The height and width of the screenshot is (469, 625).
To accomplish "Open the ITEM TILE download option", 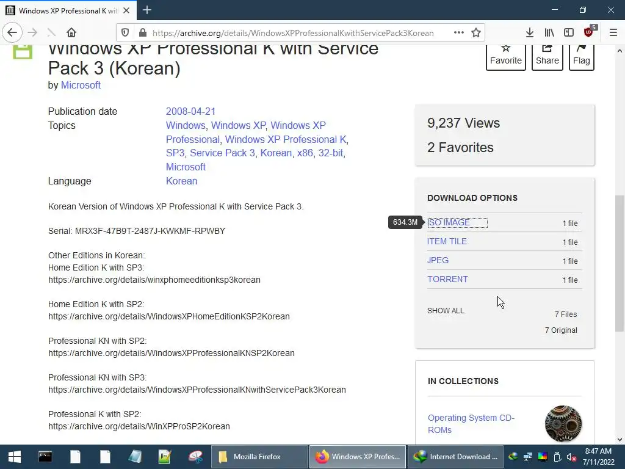I will coord(447,241).
